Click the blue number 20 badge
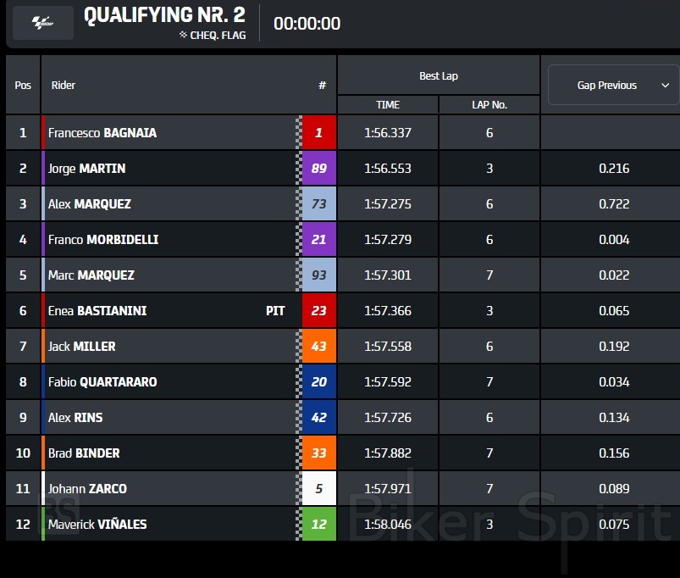Image resolution: width=680 pixels, height=578 pixels. [x=318, y=382]
